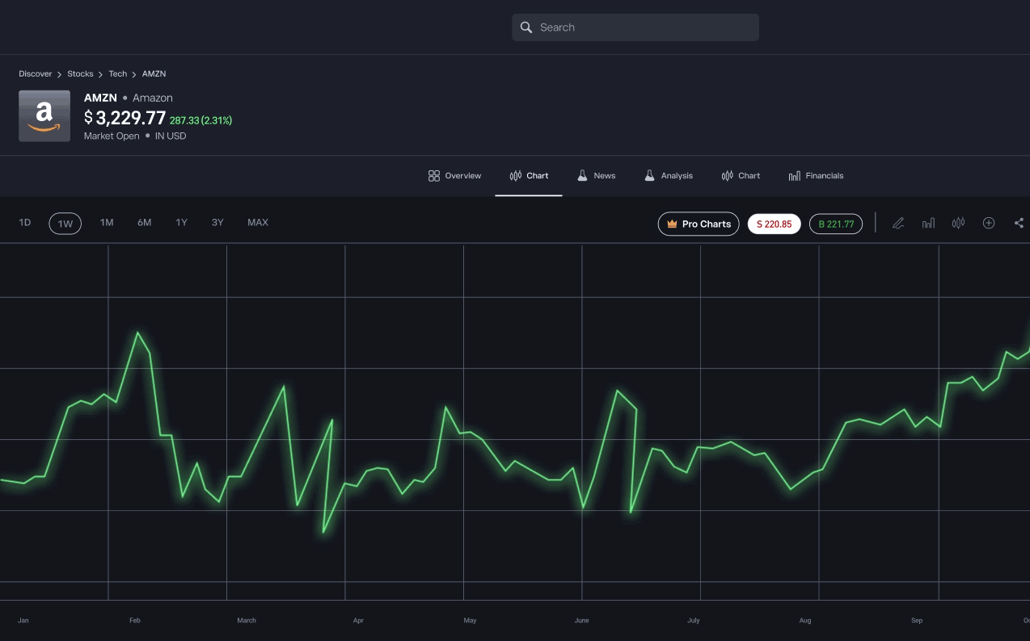Viewport: 1030px width, 641px height.
Task: Select the 1W time range
Action: [x=65, y=224]
